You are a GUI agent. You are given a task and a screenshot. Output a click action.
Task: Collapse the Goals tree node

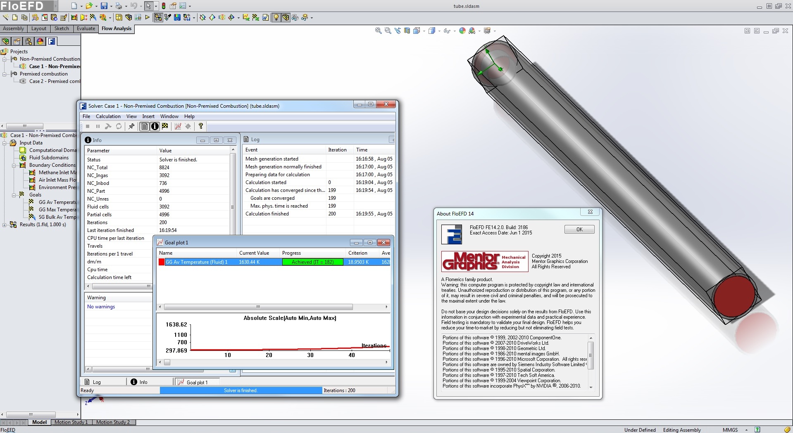click(x=14, y=195)
